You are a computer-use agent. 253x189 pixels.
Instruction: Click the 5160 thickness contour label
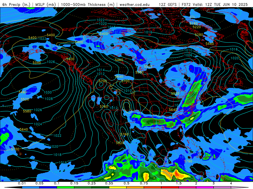pyautogui.click(x=194, y=24)
